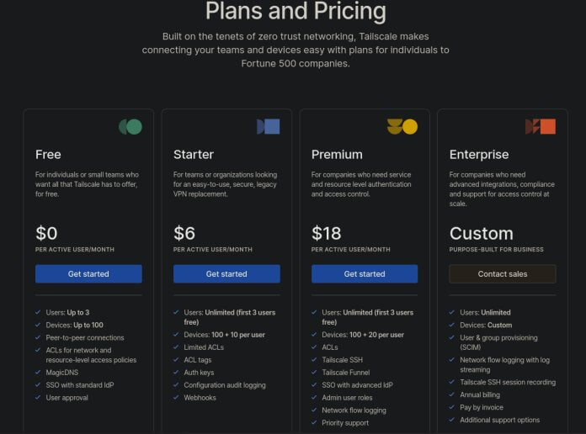Click the orange Enterprise plan logo icon
Viewport: 586px width, 434px height.
(541, 127)
